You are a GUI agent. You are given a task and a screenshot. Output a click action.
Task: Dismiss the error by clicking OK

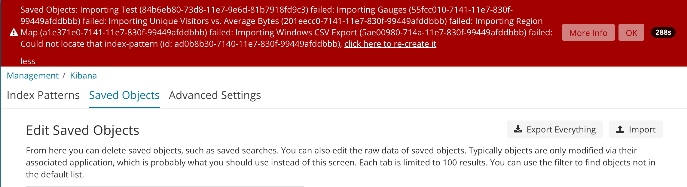pyautogui.click(x=631, y=32)
